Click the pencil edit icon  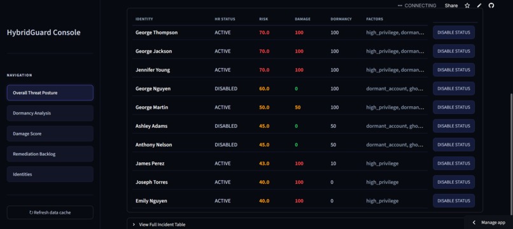click(x=479, y=6)
